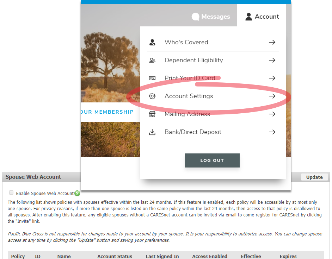Open Mailing Address menu entry
The image size is (332, 259).
[213, 114]
